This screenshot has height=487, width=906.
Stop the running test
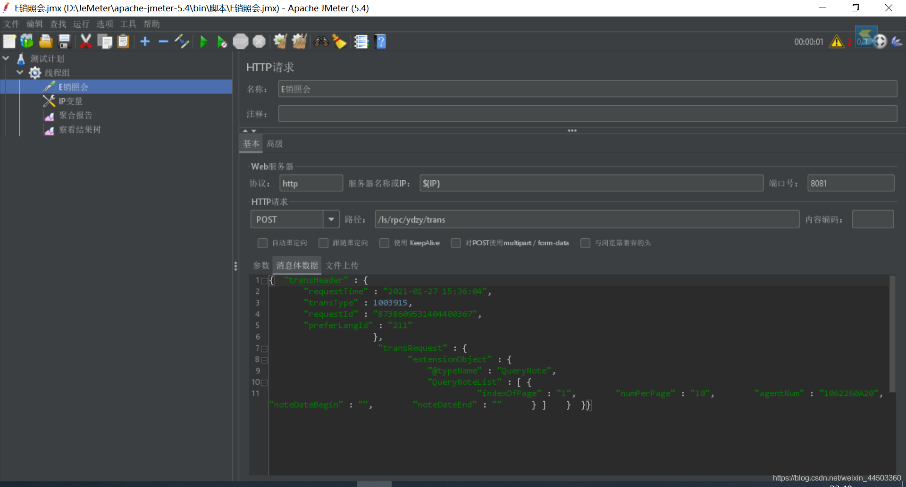(241, 42)
